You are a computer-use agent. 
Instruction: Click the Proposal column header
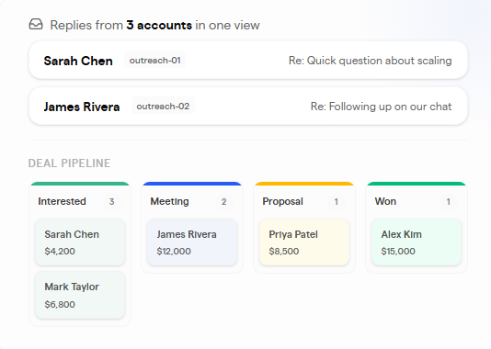coord(283,201)
